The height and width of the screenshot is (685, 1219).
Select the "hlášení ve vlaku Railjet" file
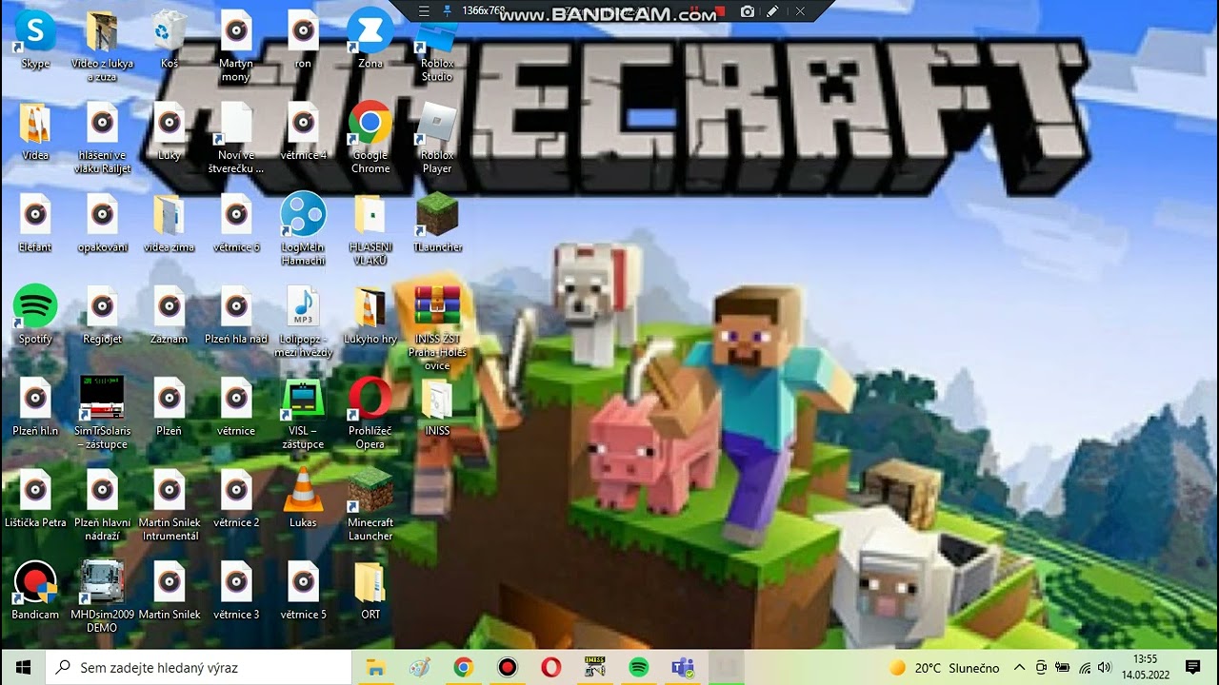coord(102,137)
